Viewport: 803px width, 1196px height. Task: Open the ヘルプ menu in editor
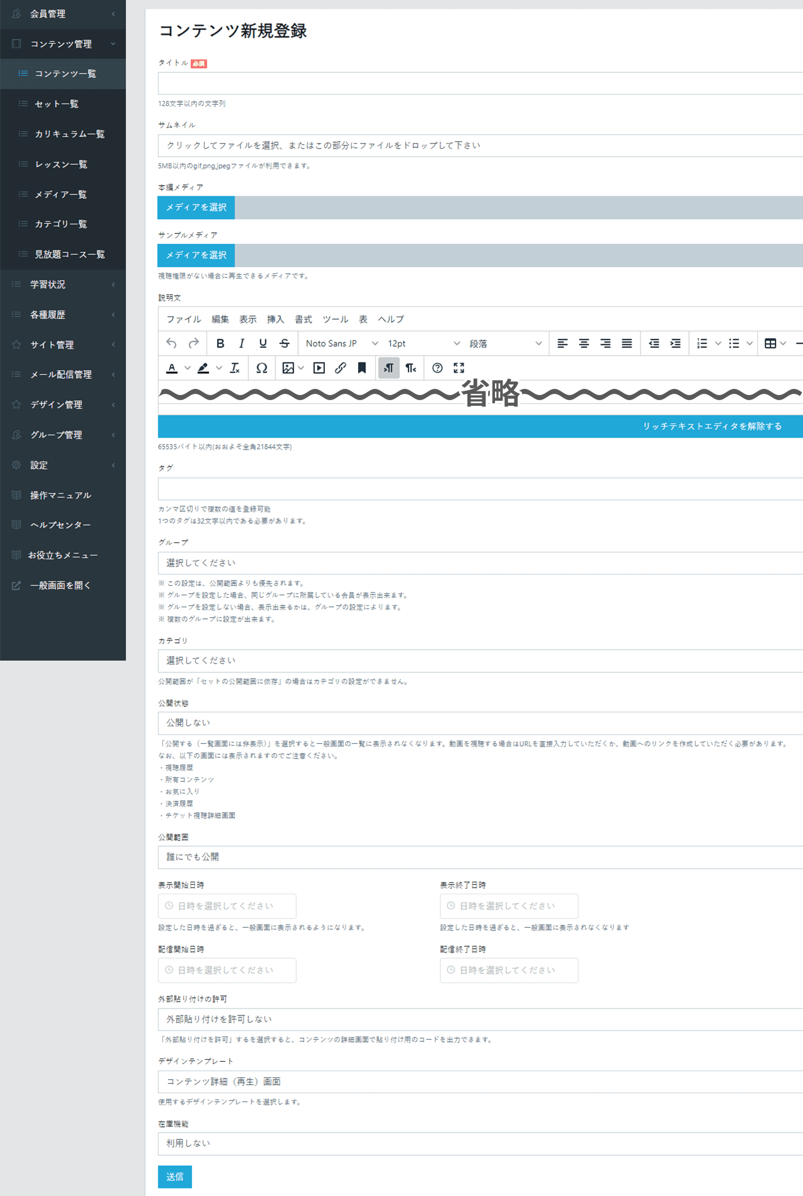pos(391,319)
